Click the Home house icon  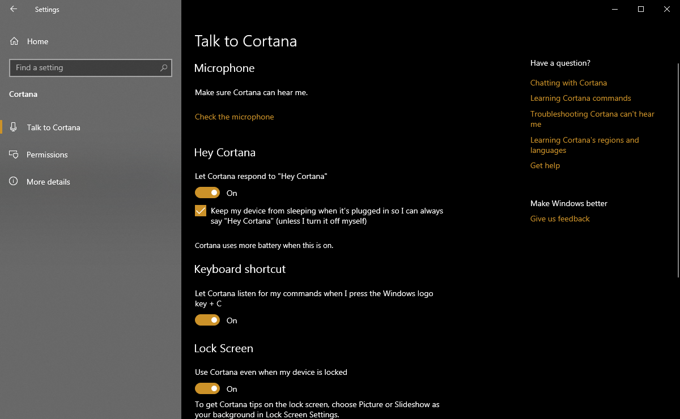(x=14, y=41)
